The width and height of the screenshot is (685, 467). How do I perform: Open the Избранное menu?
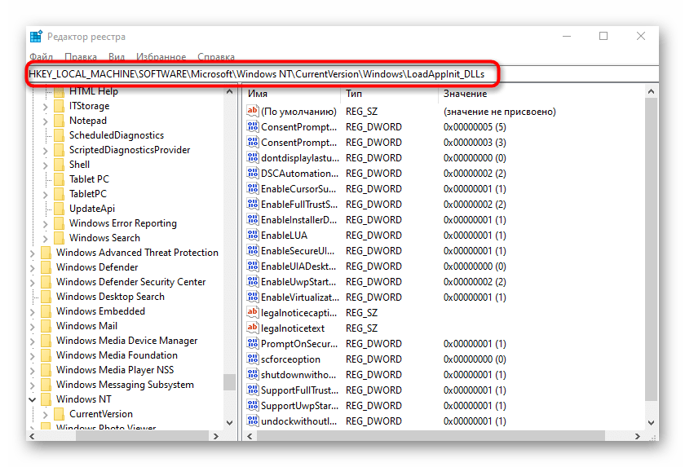coord(161,57)
